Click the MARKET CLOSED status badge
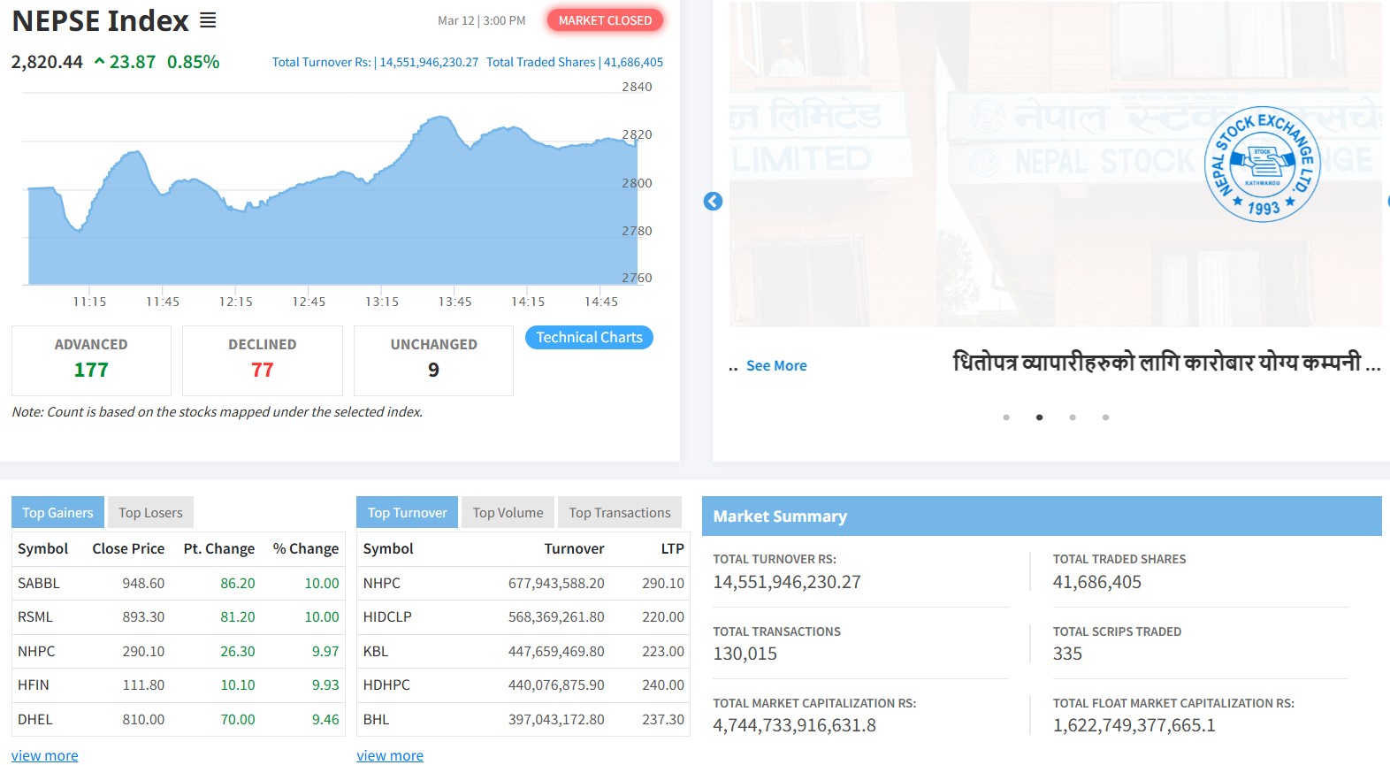The width and height of the screenshot is (1390, 765). click(605, 20)
